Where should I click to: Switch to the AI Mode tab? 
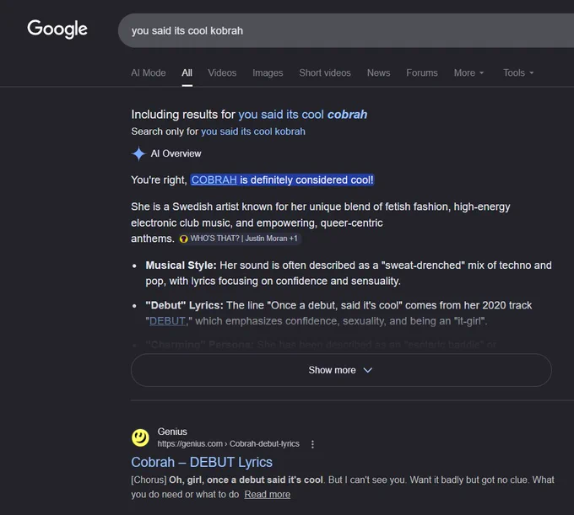pyautogui.click(x=149, y=72)
